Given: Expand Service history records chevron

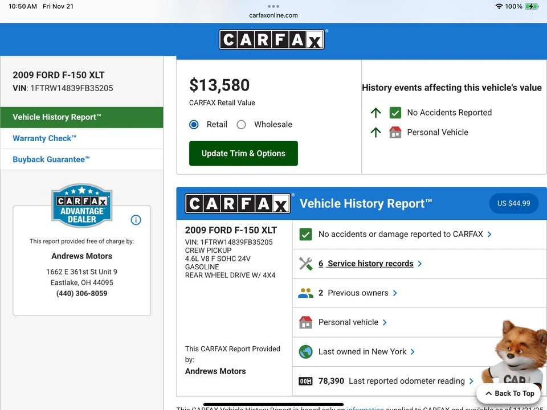Looking at the screenshot, I should click(420, 264).
